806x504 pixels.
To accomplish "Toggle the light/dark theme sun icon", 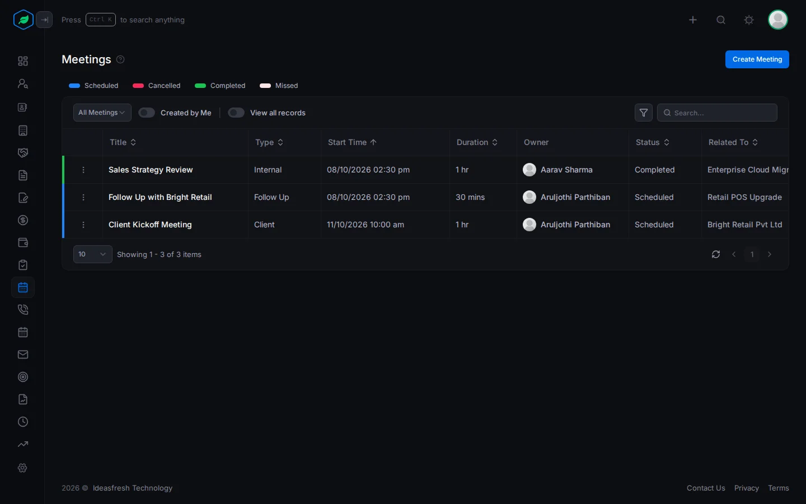I will (x=749, y=20).
